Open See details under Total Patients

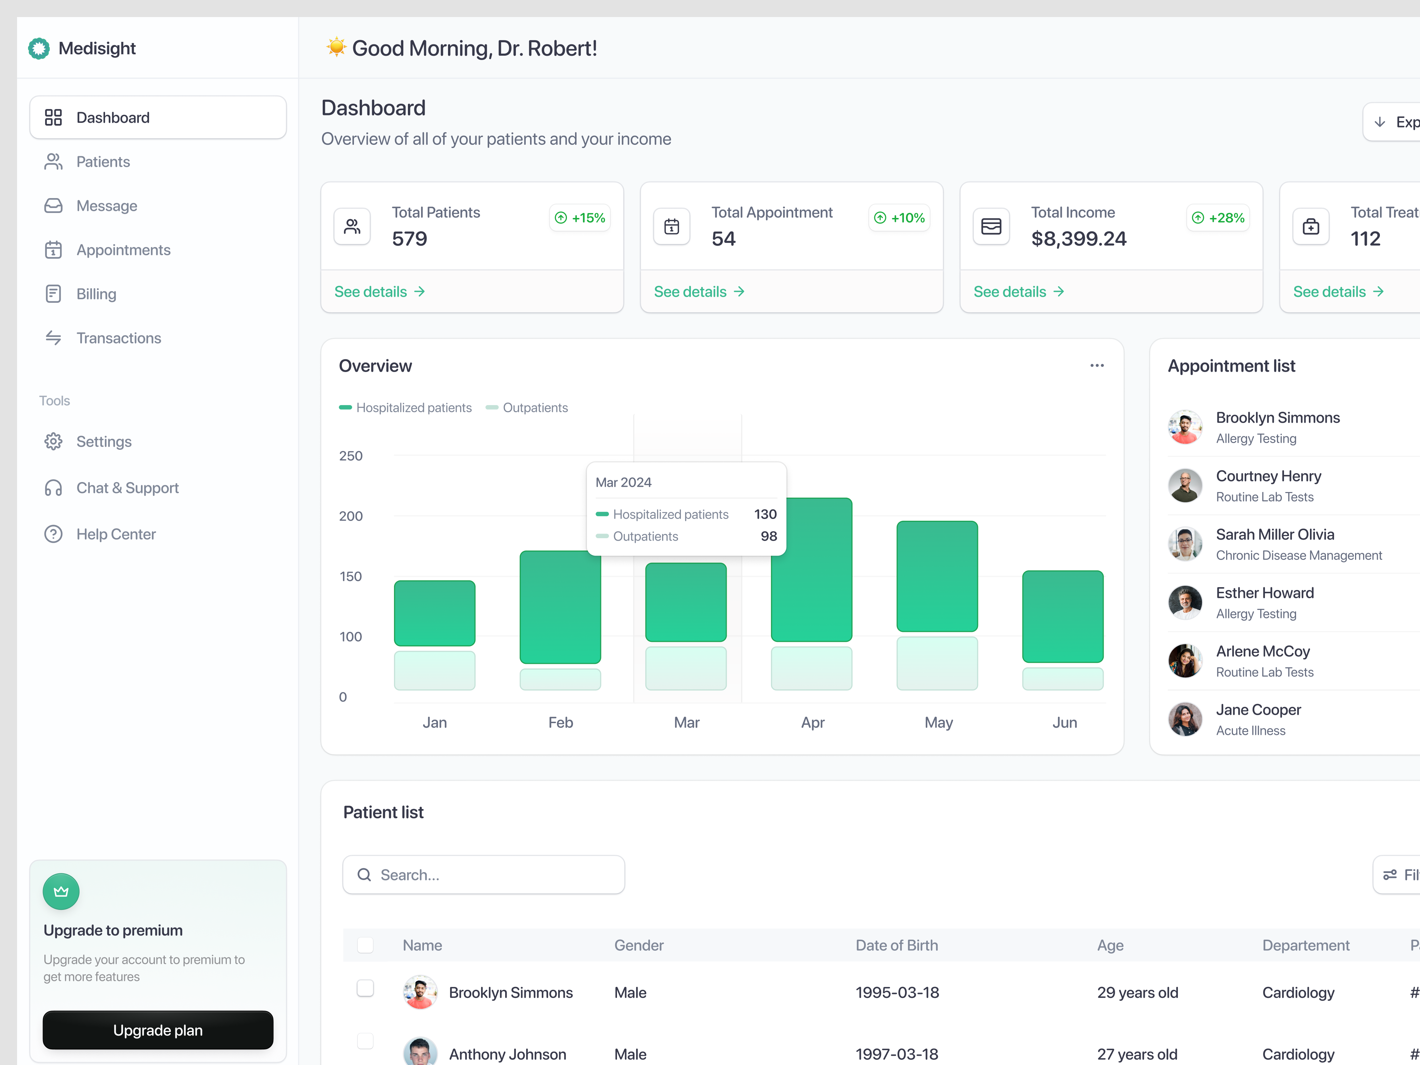pyautogui.click(x=379, y=291)
